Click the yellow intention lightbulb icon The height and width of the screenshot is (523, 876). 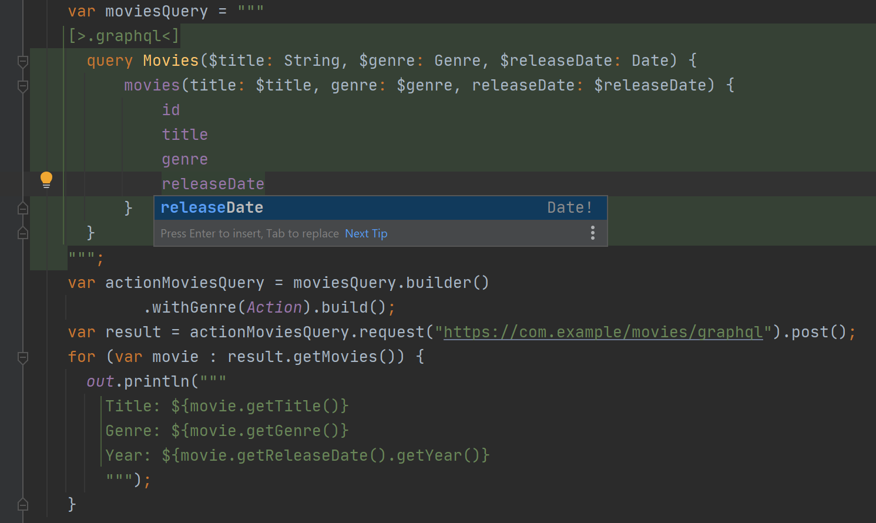46,180
